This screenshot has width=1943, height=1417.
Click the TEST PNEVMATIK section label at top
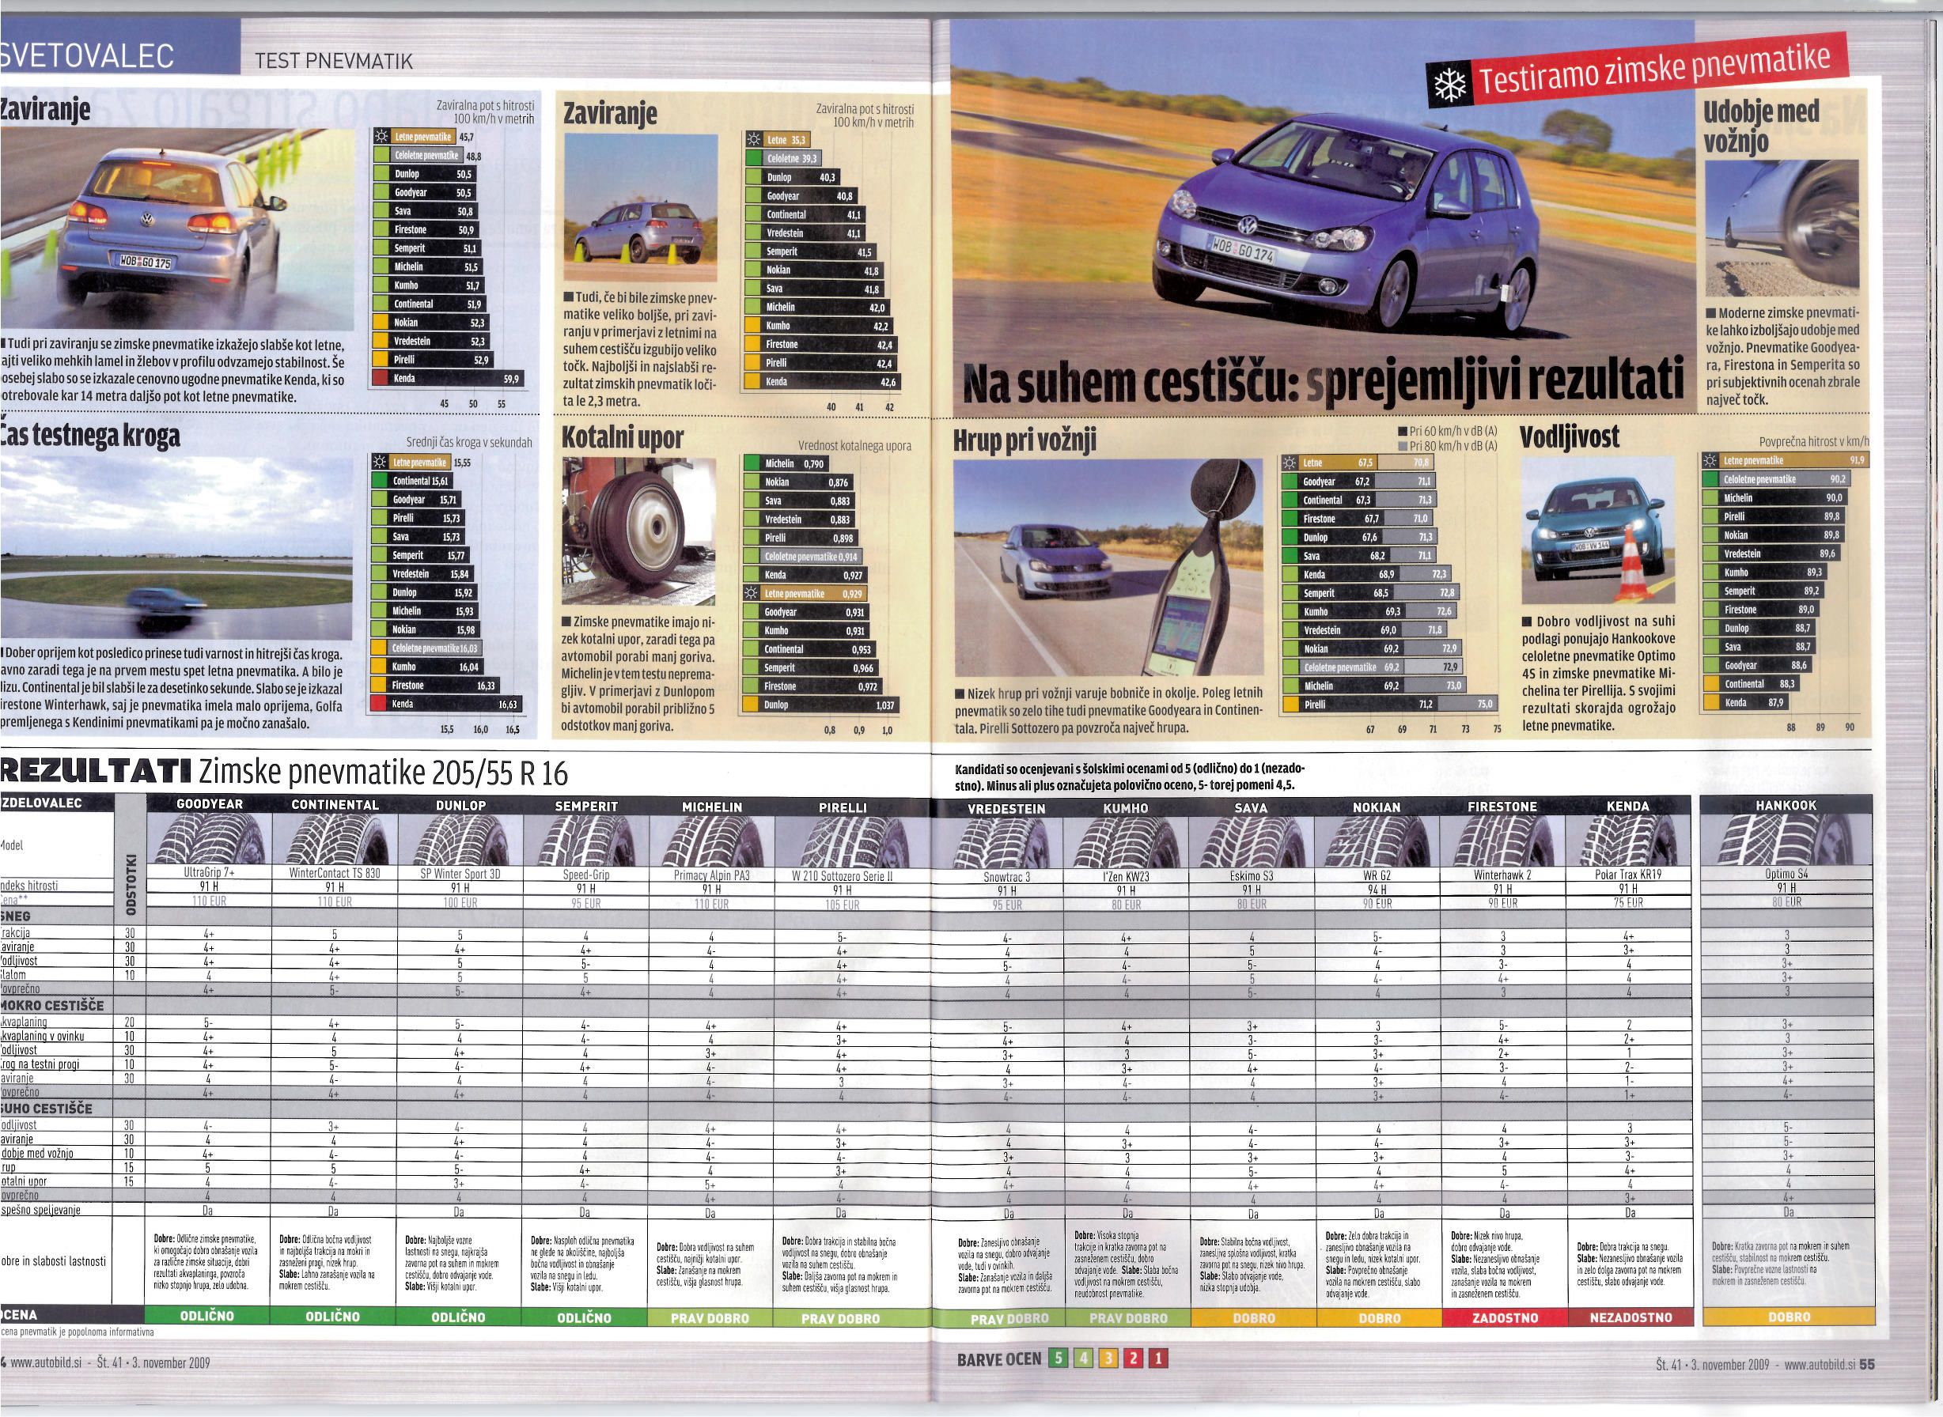click(334, 61)
